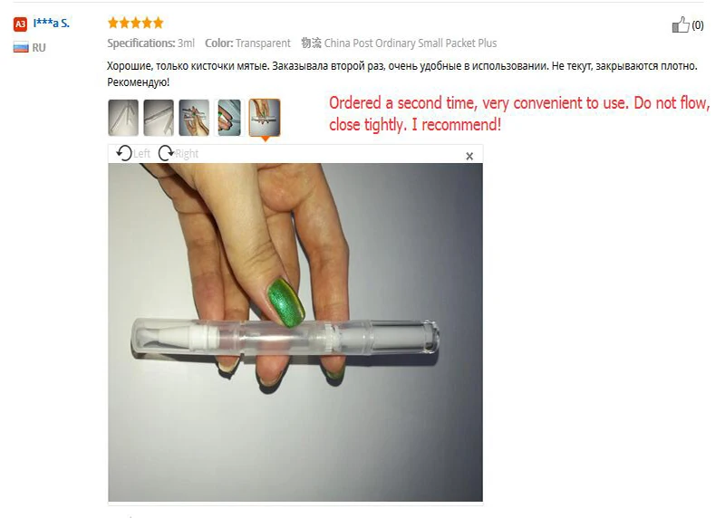Click the red English translation text
725x518 pixels.
[x=518, y=114]
